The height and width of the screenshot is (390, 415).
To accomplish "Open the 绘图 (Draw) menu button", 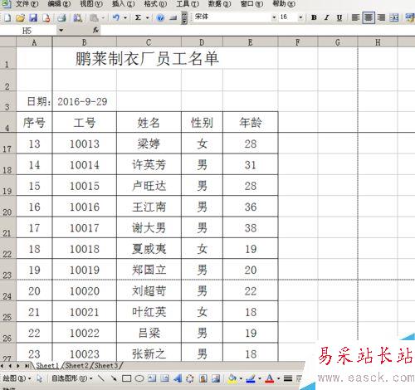I will 17,378.
